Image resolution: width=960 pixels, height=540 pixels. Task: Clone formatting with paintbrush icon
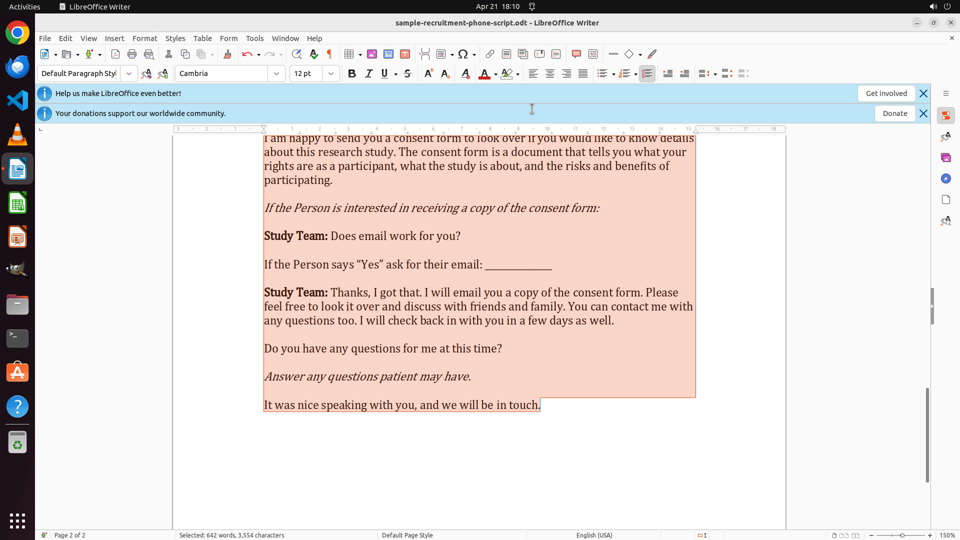pyautogui.click(x=227, y=54)
